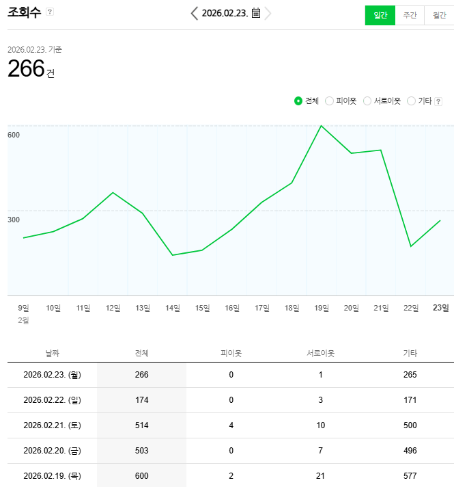Click the 22일 dip point on chart
The image size is (454, 487).
pos(411,246)
